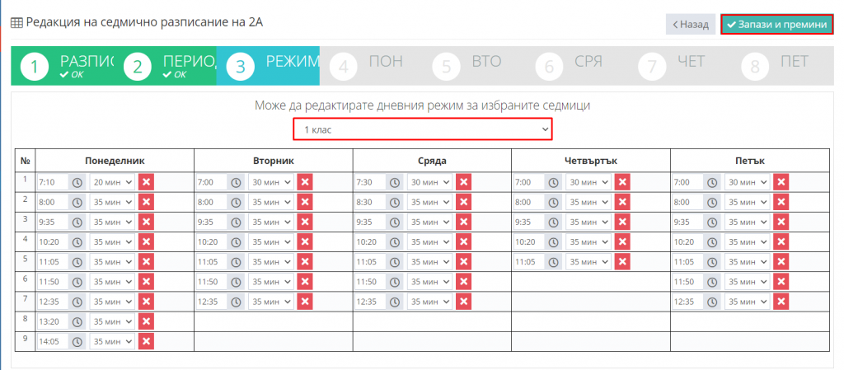Edit Monday 13:20 start time field
This screenshot has height=370, width=844.
51,321
